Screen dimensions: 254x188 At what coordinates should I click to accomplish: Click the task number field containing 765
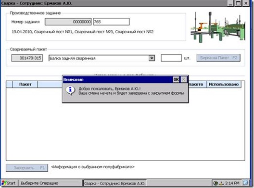pos(111,22)
